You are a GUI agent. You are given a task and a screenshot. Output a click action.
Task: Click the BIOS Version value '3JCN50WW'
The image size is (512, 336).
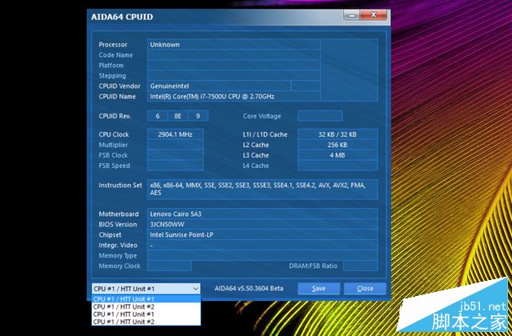(x=167, y=225)
